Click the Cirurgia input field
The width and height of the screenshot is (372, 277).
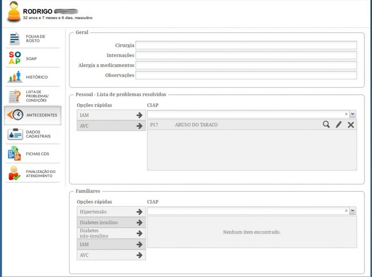point(246,45)
